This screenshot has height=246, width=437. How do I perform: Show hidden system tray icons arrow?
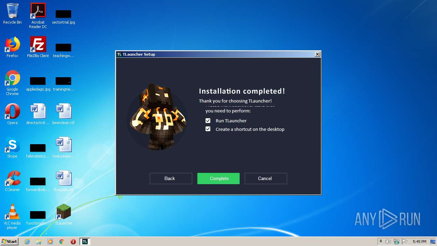381,242
